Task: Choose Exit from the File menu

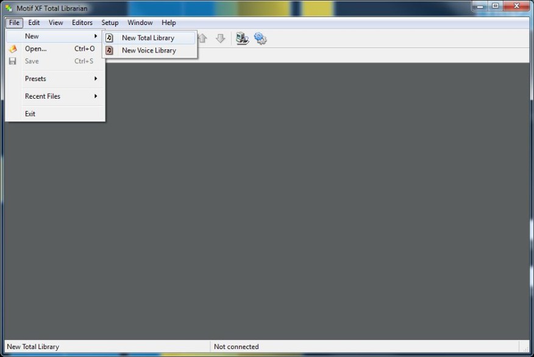Action: pyautogui.click(x=55, y=114)
